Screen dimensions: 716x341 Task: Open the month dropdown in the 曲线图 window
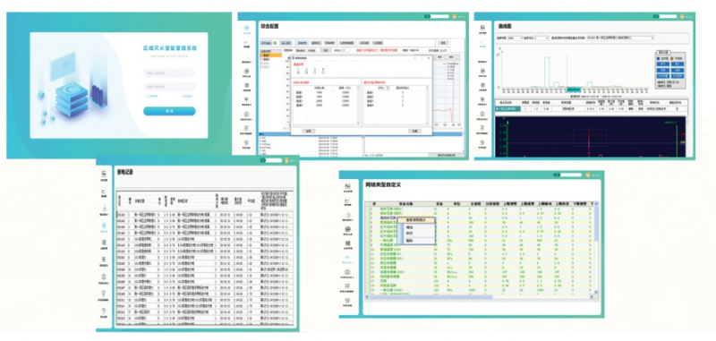[x=541, y=38]
